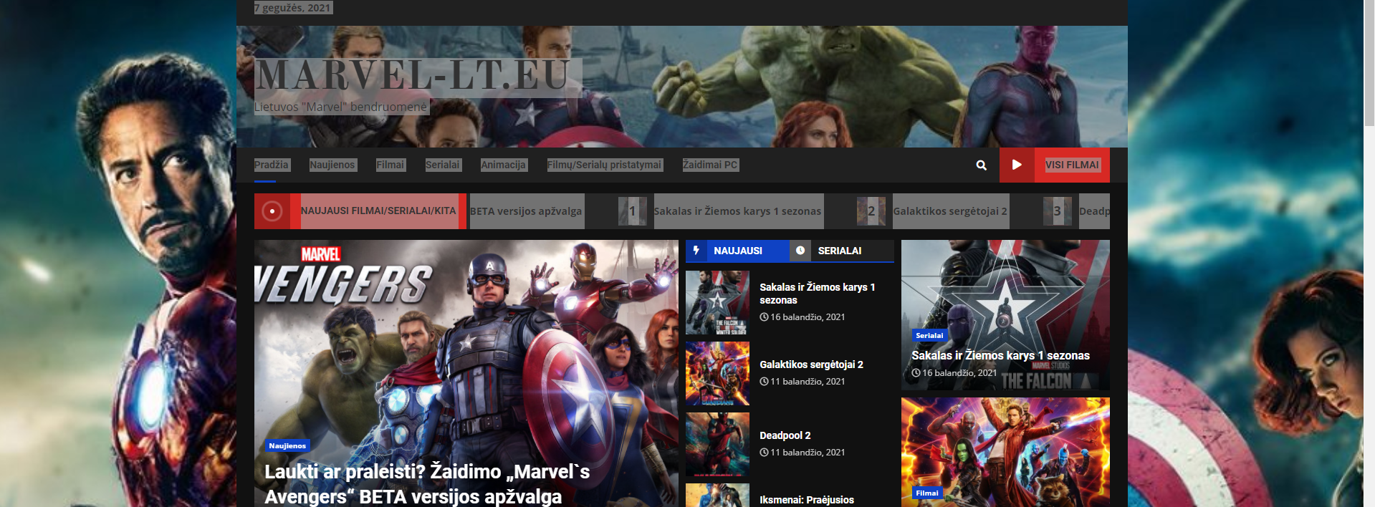Open the Serialai menu item
This screenshot has width=1375, height=507.
[443, 165]
